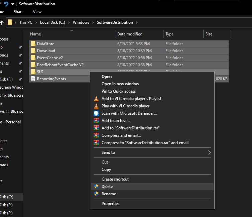Screen dimensions: 252x217
Task: Click the WinRAR icon beside Compress and email
Action: pyautogui.click(x=96, y=135)
